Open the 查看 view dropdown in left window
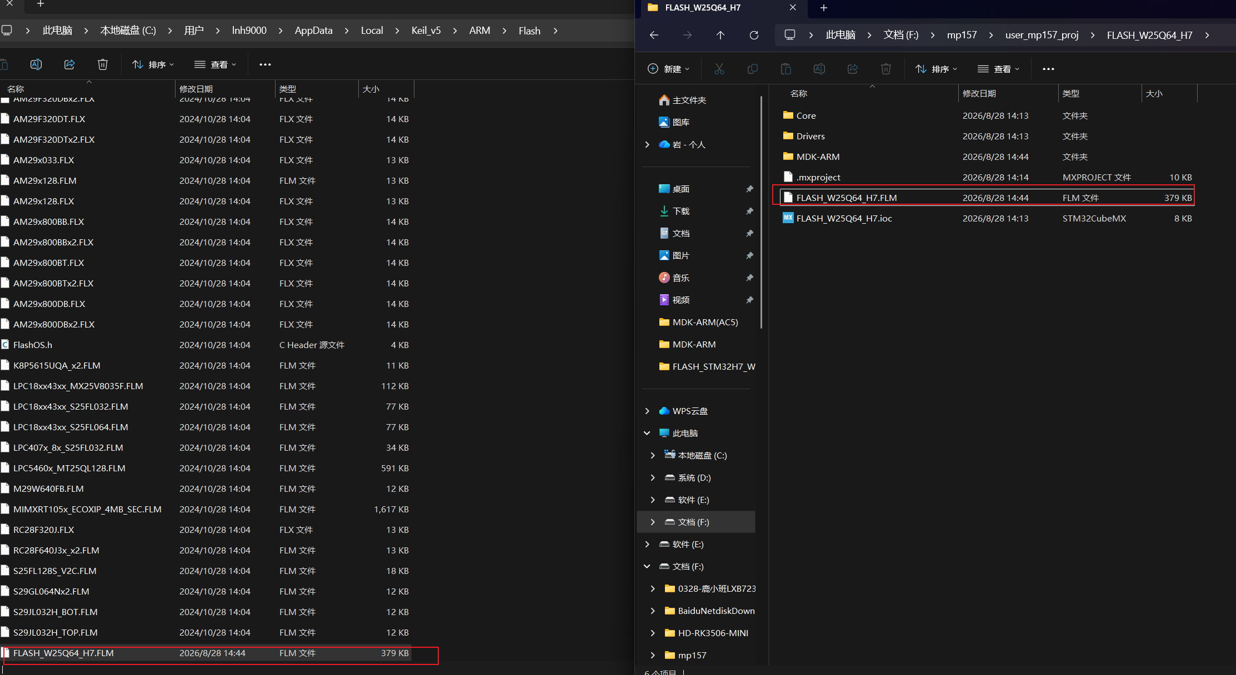Viewport: 1236px width, 675px height. [215, 64]
